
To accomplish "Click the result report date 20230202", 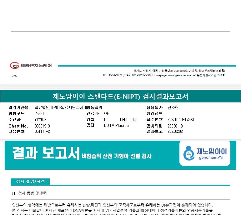I will pos(175,131).
